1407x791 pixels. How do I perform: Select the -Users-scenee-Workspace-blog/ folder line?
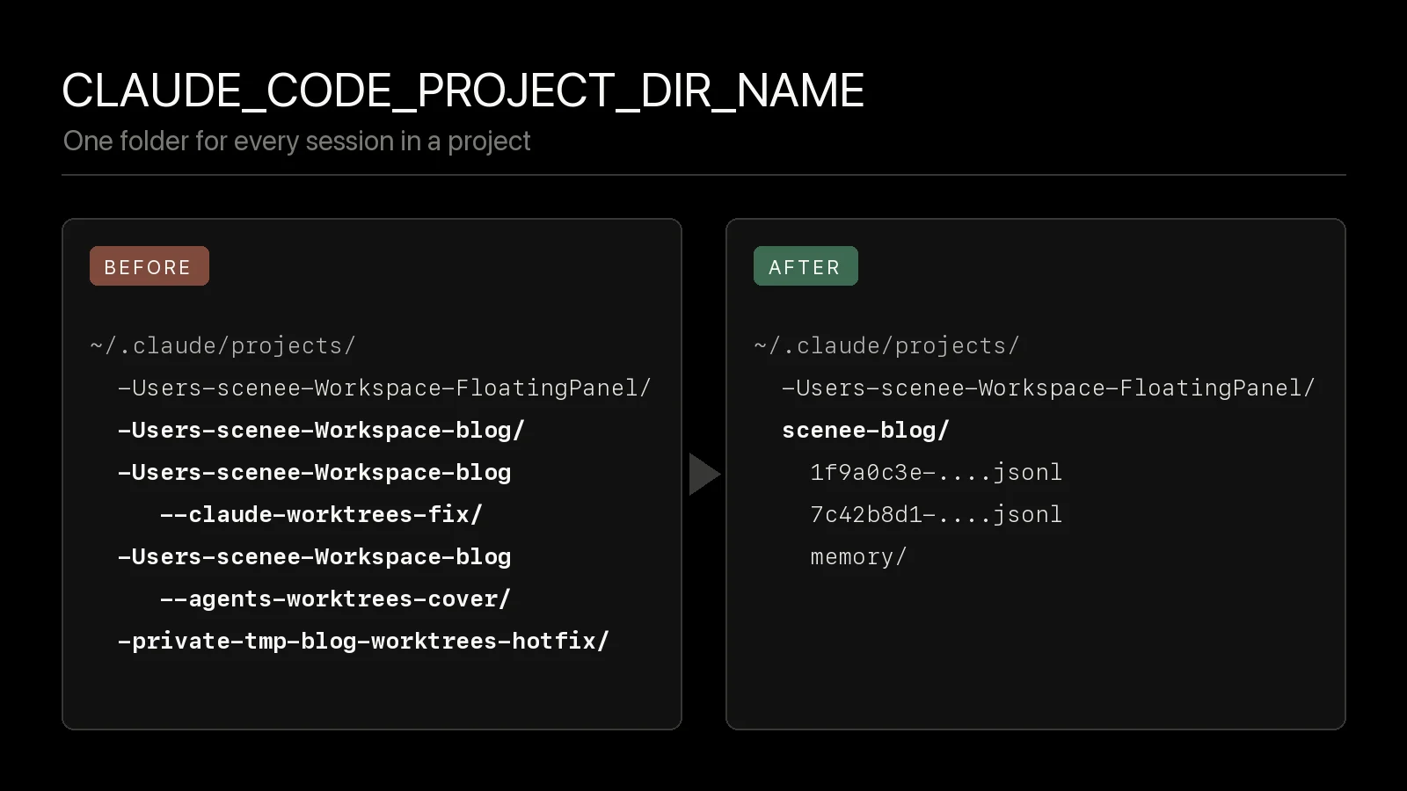point(321,430)
